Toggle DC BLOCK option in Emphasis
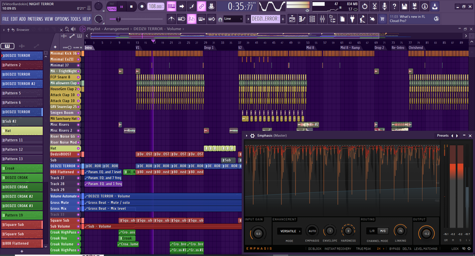This screenshot has width=475, height=256. click(315, 249)
